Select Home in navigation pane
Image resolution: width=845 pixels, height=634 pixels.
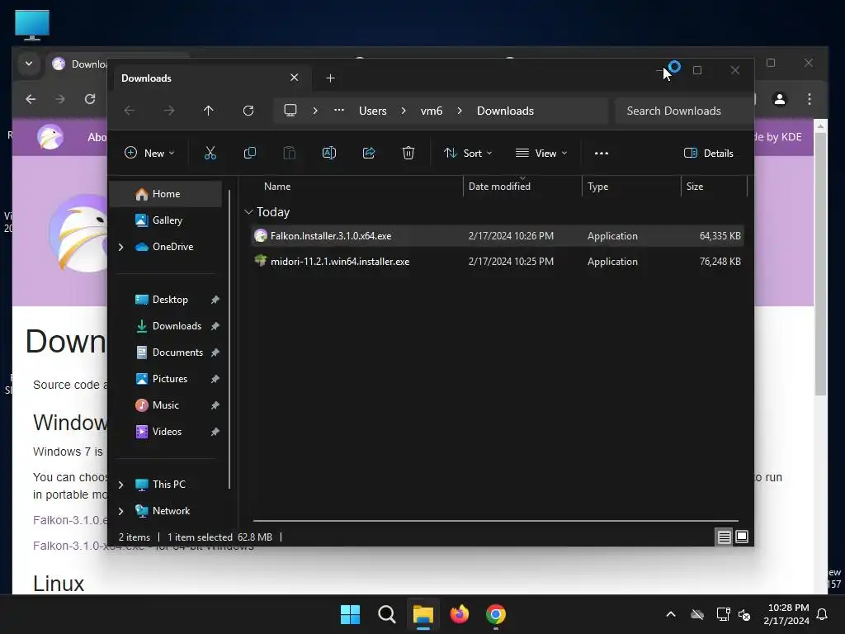[166, 194]
